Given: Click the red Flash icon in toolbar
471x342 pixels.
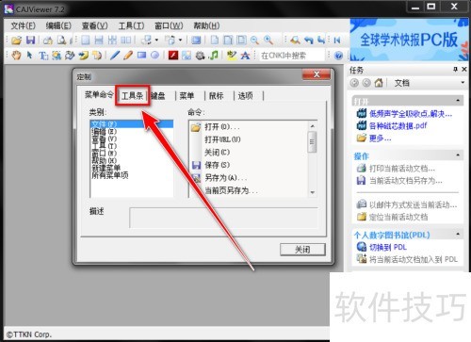Looking at the screenshot, I should pos(173,56).
